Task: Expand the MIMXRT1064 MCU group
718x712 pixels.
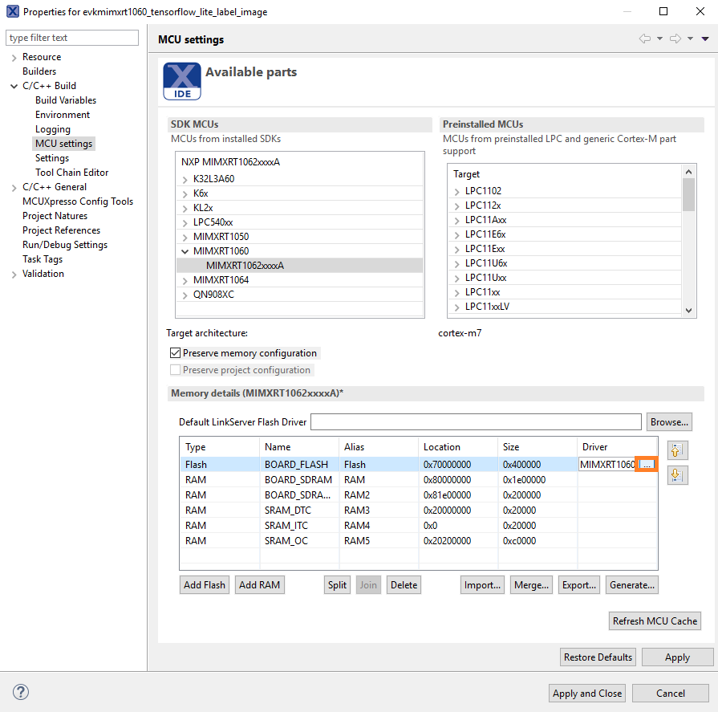Action: 185,280
